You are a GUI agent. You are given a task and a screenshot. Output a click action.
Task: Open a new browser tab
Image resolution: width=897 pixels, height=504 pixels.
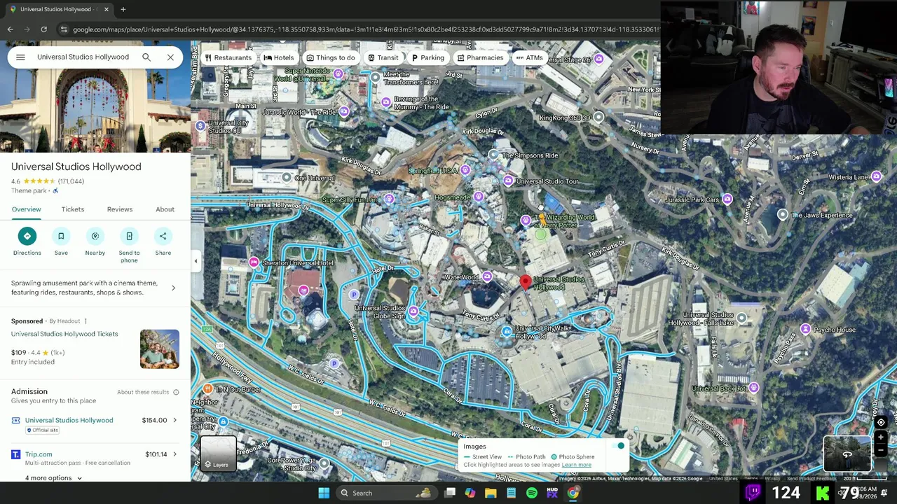(x=123, y=9)
